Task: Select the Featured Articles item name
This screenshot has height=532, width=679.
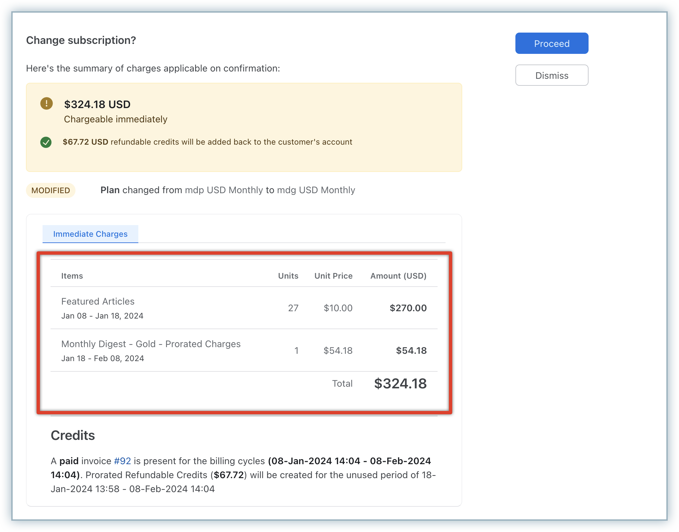Action: point(98,301)
